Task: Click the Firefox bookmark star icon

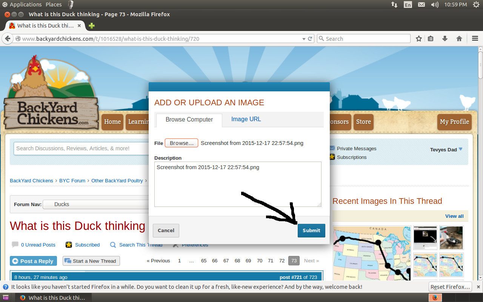Action: pyautogui.click(x=418, y=39)
